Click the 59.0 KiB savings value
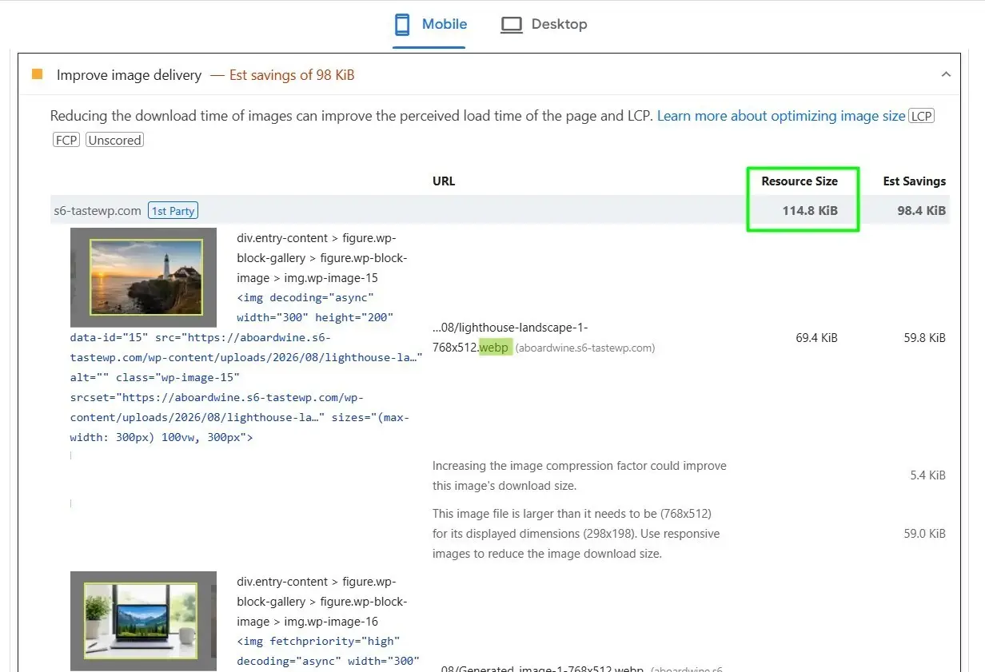The height and width of the screenshot is (672, 985). (x=925, y=534)
